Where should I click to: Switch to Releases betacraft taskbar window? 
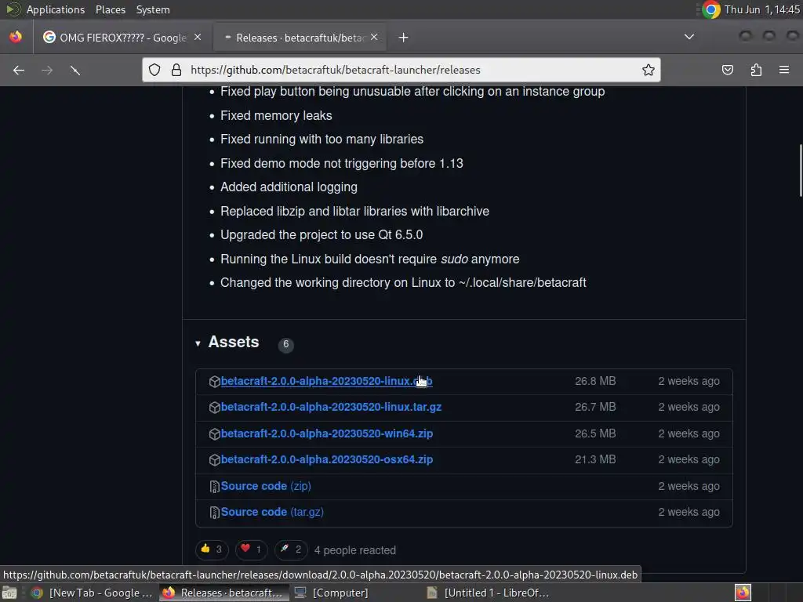[223, 593]
